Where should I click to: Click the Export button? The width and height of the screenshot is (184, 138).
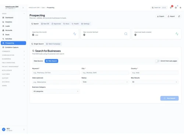point(160,16)
